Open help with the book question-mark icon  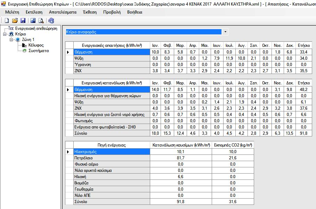(x=51, y=20)
